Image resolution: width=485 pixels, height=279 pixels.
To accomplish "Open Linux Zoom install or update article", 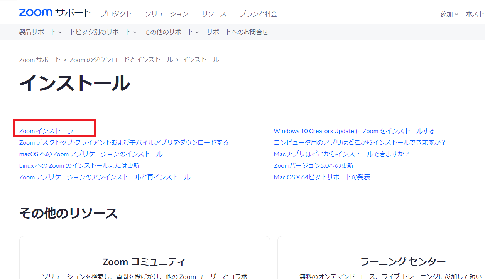I will [x=79, y=165].
